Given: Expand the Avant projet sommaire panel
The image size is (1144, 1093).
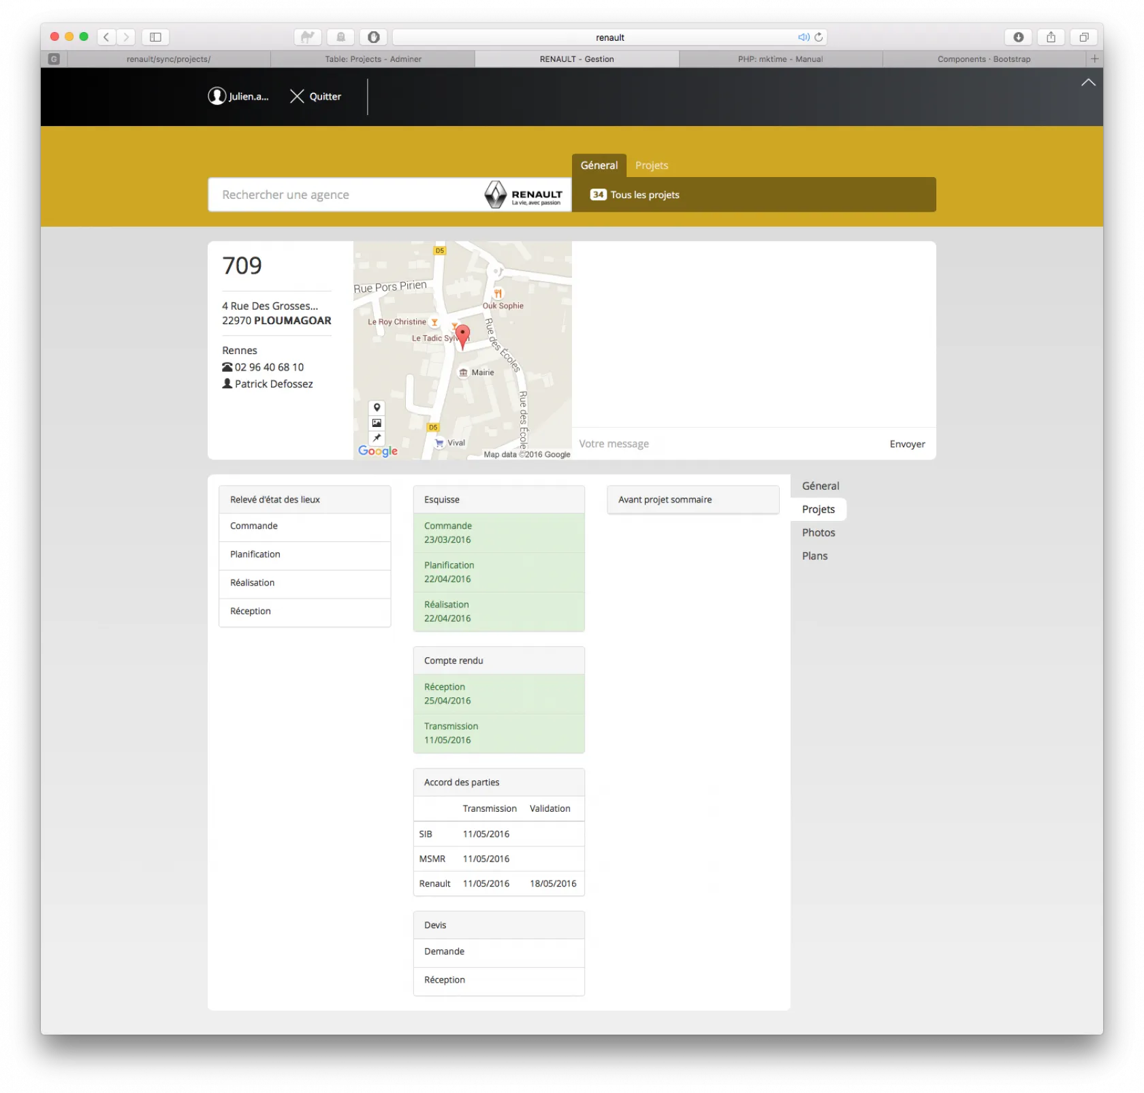Looking at the screenshot, I should click(693, 500).
